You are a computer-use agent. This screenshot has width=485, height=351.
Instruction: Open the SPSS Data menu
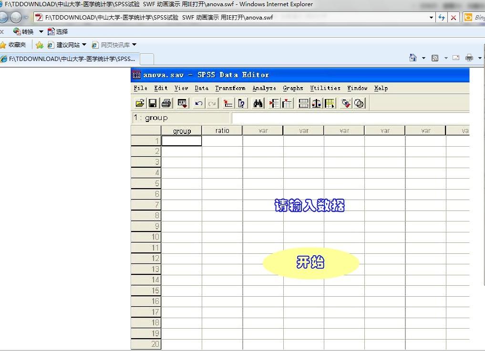(x=202, y=88)
